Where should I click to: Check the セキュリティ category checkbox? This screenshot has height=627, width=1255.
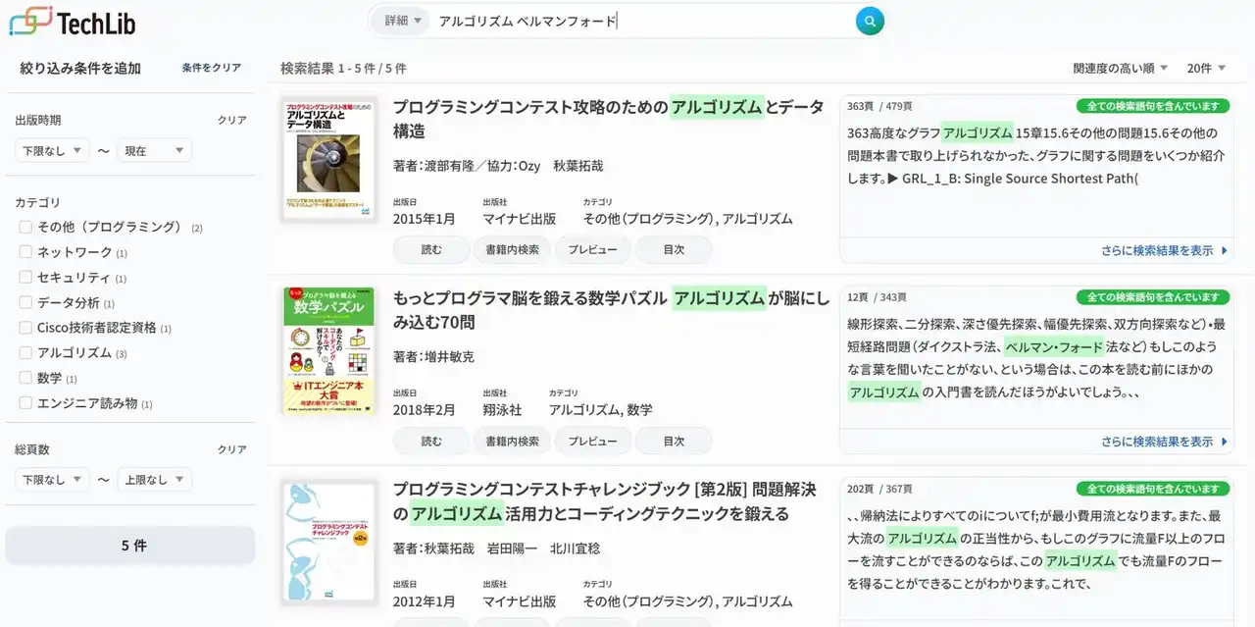point(26,278)
